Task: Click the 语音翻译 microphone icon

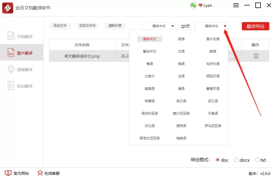Action: click(x=11, y=69)
